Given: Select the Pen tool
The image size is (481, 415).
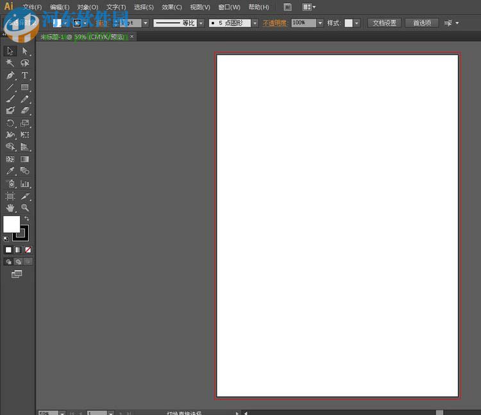Looking at the screenshot, I should point(10,75).
